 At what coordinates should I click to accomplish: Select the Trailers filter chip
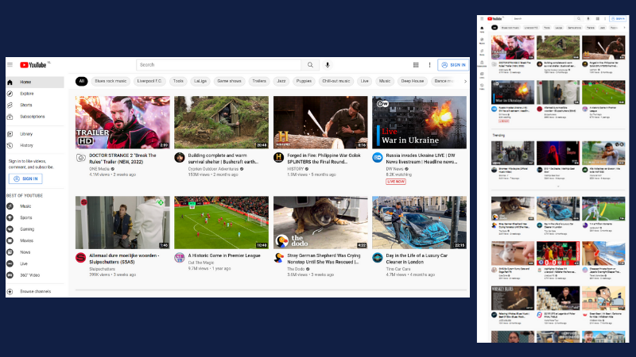pyautogui.click(x=259, y=82)
